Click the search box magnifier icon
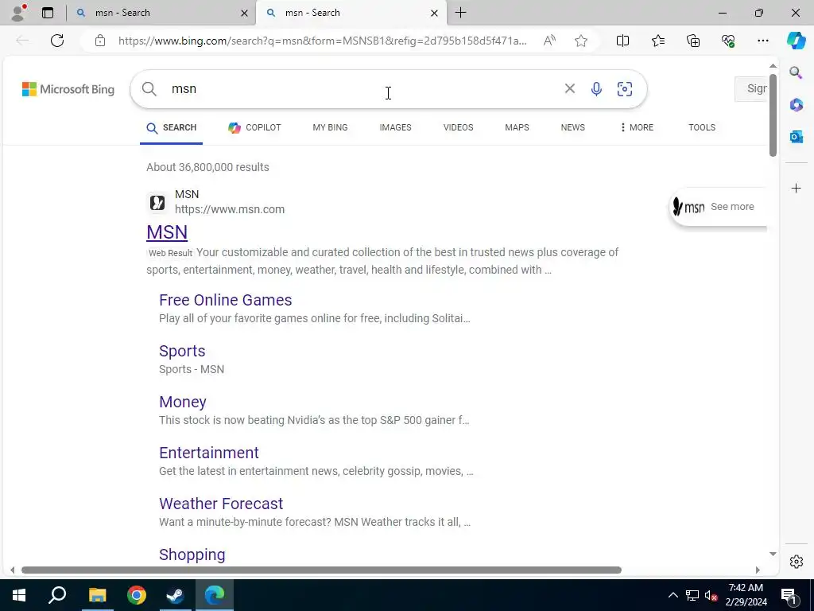 [149, 89]
